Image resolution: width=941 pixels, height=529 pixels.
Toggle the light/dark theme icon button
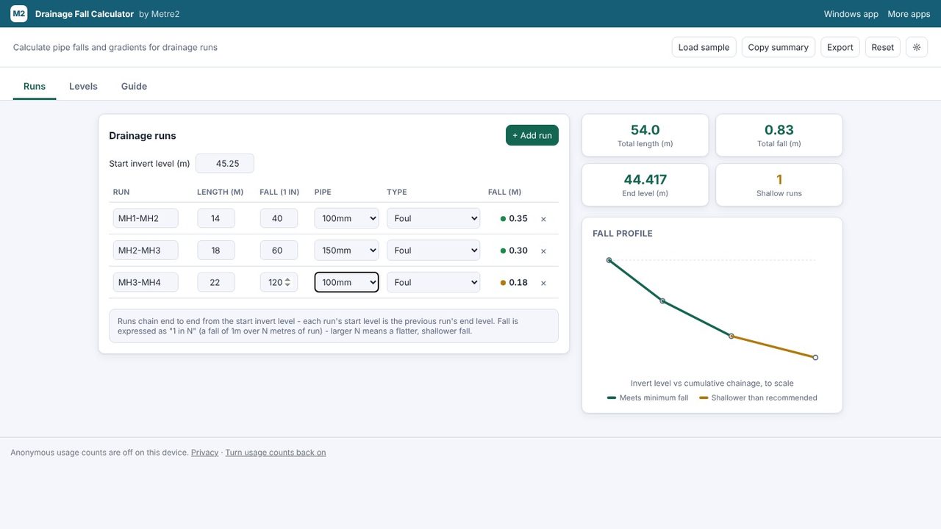(x=917, y=47)
